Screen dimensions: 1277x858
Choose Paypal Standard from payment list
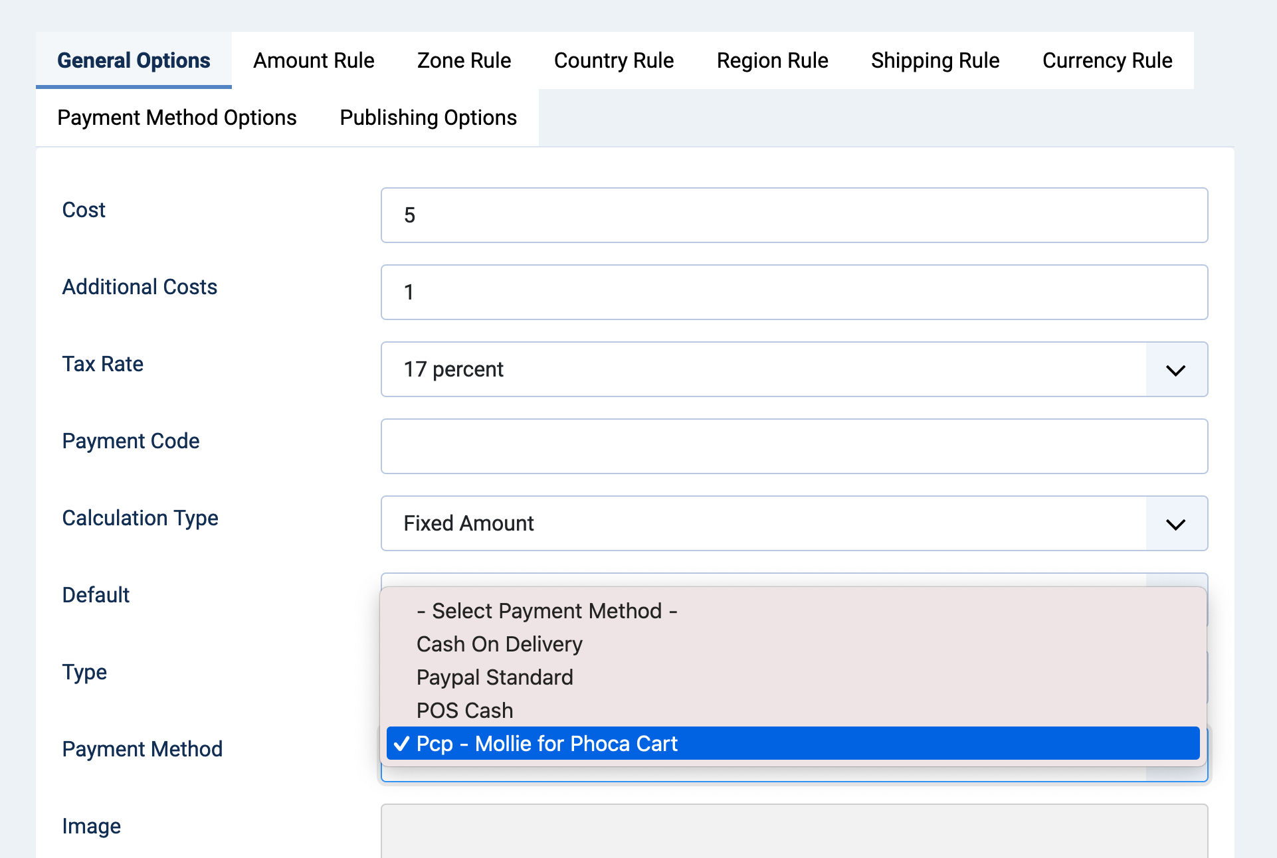pyautogui.click(x=494, y=677)
